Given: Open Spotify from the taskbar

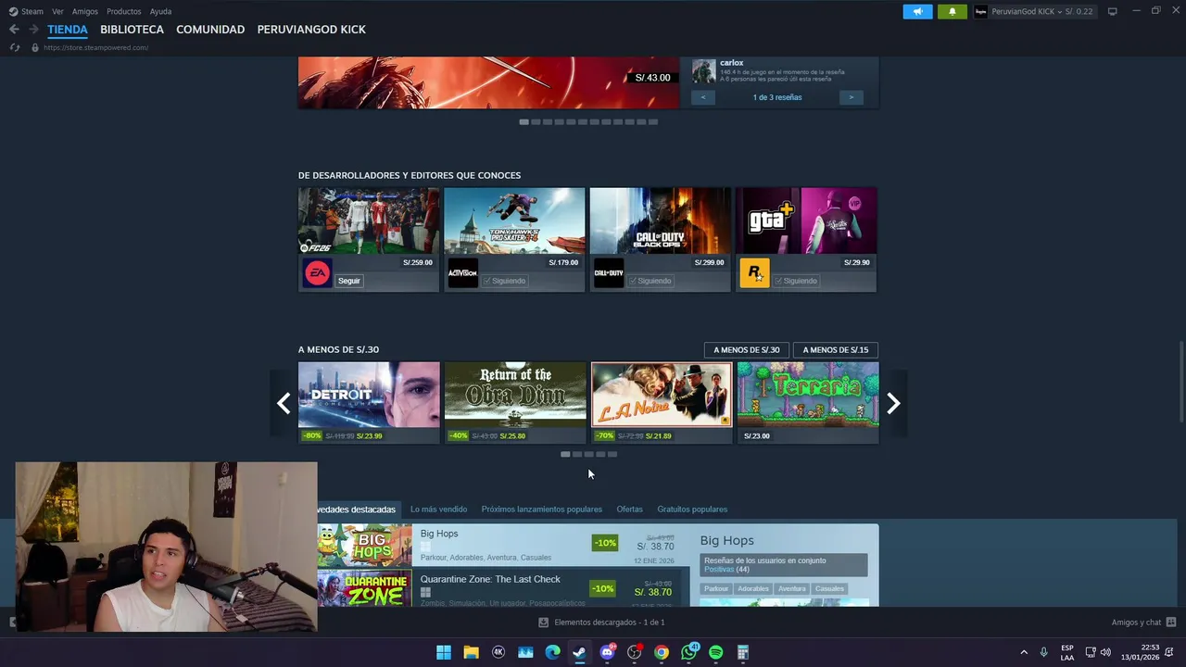Looking at the screenshot, I should coord(715,652).
